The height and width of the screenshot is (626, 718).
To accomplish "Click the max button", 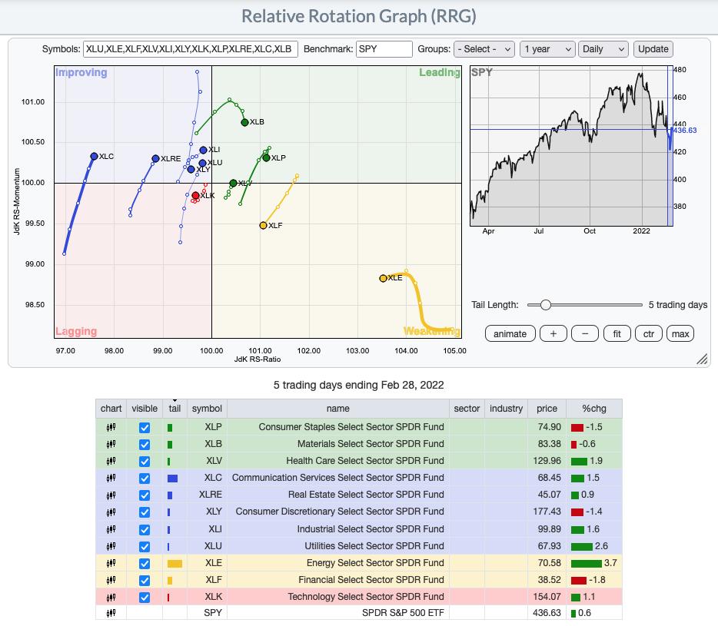I will tap(680, 334).
